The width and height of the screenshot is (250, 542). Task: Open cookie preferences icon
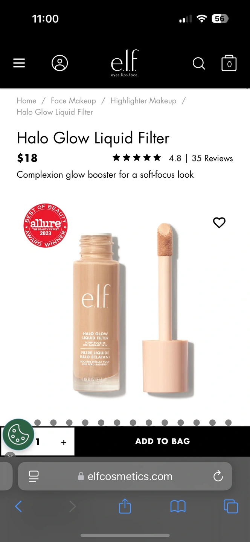click(x=18, y=434)
